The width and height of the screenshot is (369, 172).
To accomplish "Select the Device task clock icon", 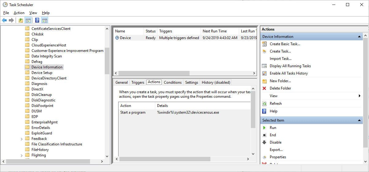I will pyautogui.click(x=117, y=38).
